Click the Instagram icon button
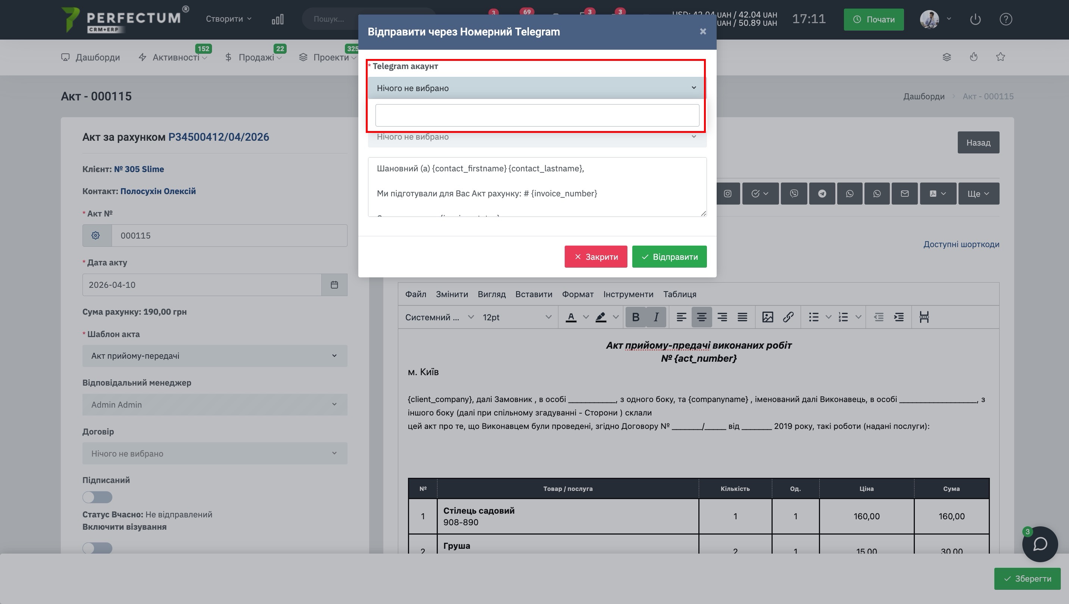 (728, 193)
